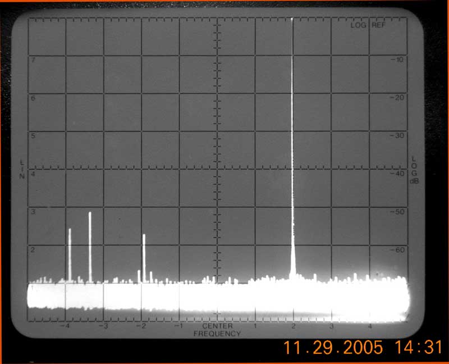Screen dimensions: 449x364
Task: Click the shorter peak just right of -4
Action: 70,255
